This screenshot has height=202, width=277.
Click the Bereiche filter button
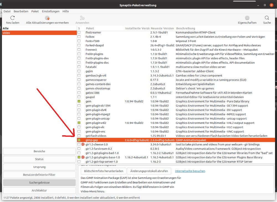pyautogui.click(x=39, y=151)
